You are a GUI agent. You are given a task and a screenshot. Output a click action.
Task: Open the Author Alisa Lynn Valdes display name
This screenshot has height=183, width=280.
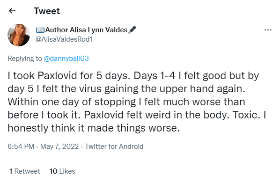tap(86, 30)
